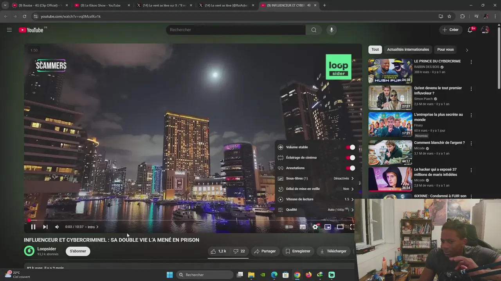Open YouTube notifications bell
Image resolution: width=501 pixels, height=281 pixels.
470,30
